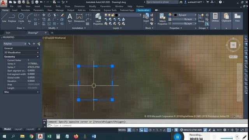Click the WCS label below ViewCube
249x140 pixels.
pyautogui.click(x=233, y=57)
